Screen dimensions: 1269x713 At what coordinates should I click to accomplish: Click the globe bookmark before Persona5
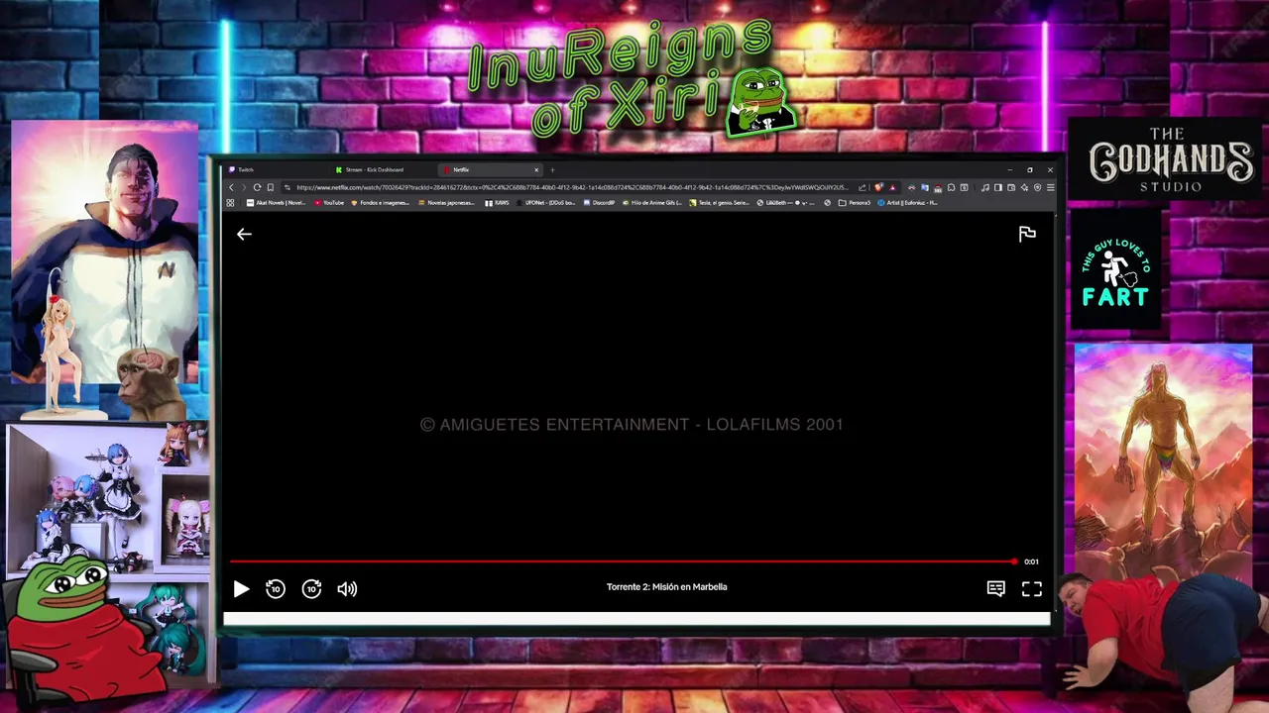coord(827,203)
